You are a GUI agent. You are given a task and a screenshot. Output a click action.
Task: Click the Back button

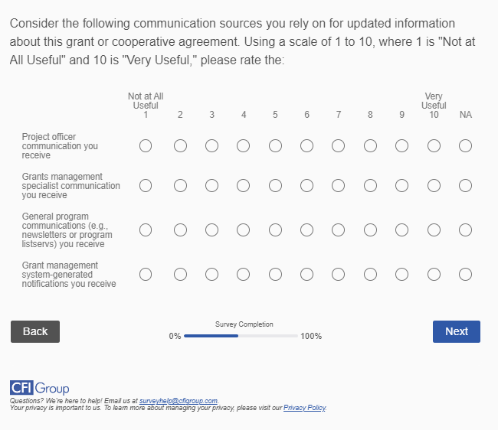tap(35, 331)
